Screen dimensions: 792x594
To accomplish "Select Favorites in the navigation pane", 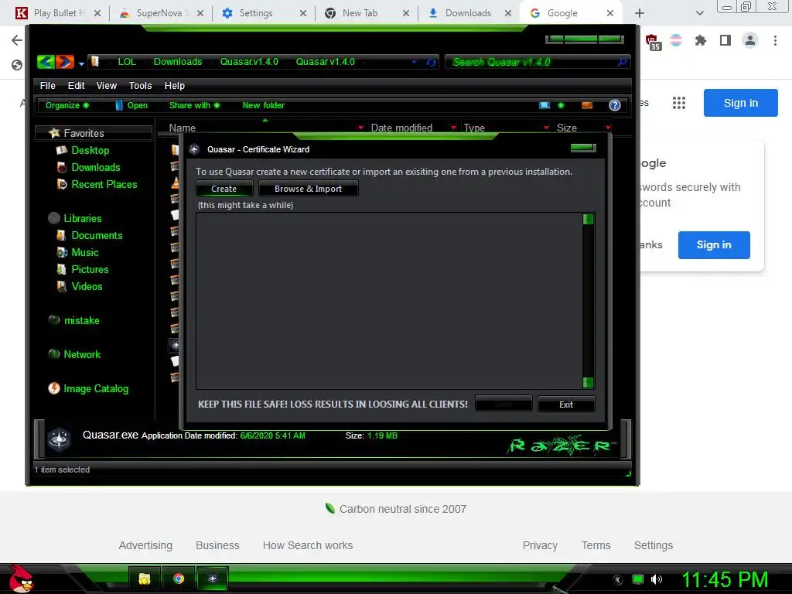I will pyautogui.click(x=84, y=133).
